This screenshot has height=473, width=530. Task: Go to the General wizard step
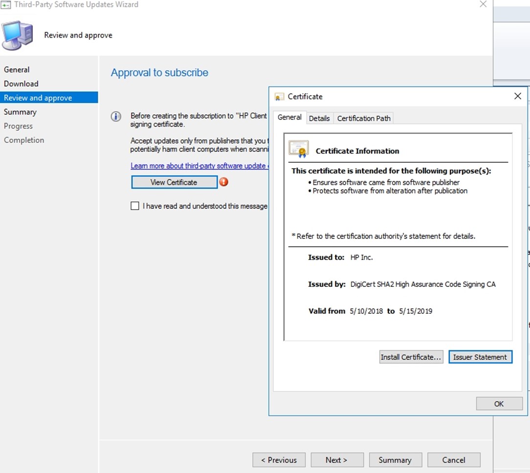tap(17, 69)
